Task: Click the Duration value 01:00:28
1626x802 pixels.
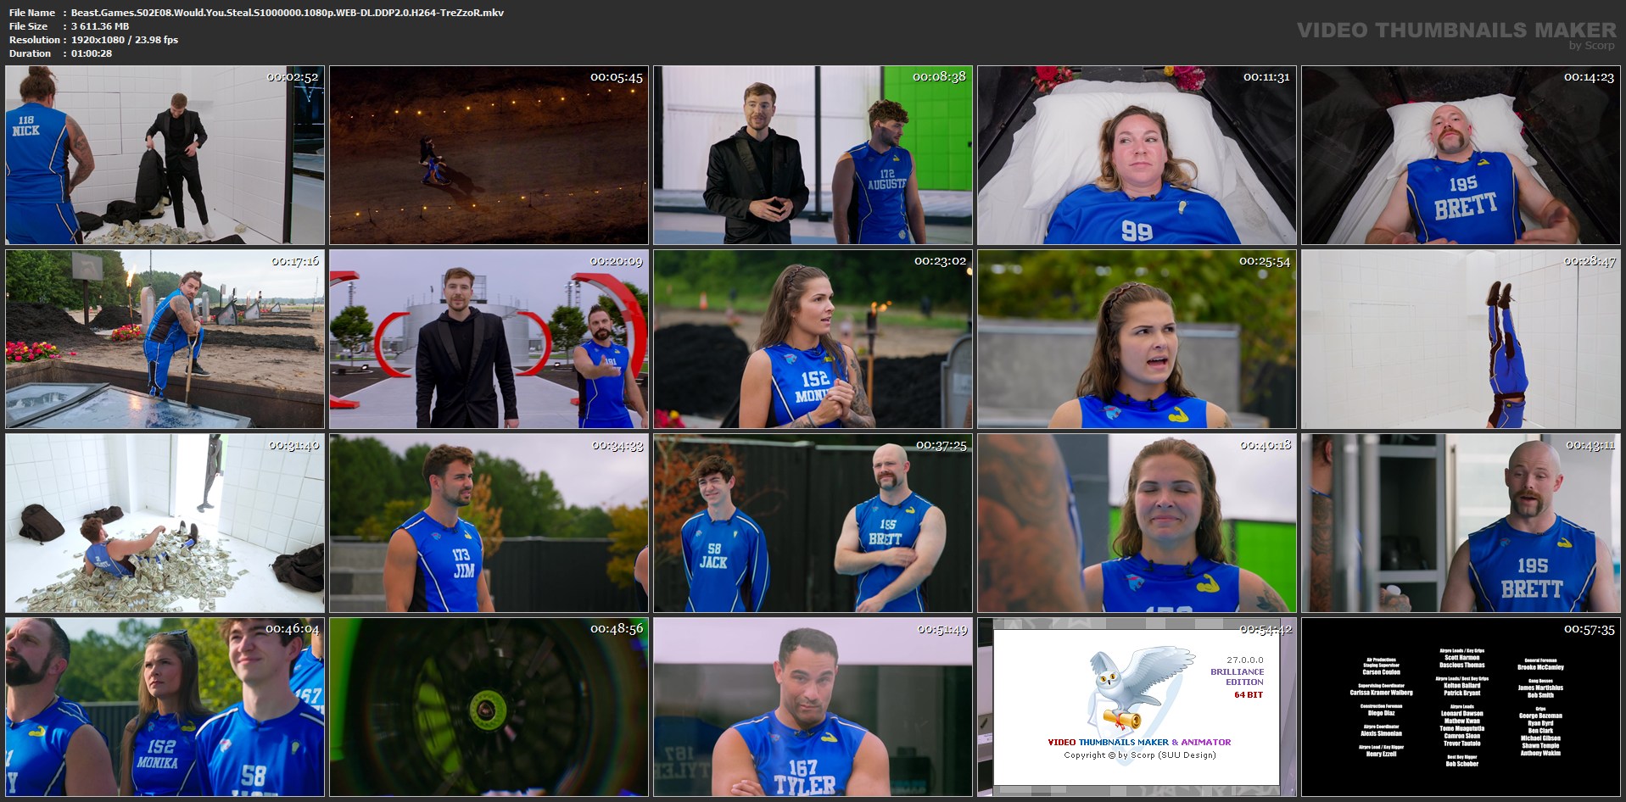Action: (x=92, y=53)
